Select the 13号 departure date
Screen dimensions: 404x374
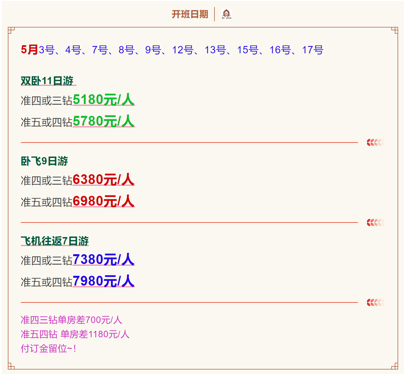pyautogui.click(x=215, y=50)
